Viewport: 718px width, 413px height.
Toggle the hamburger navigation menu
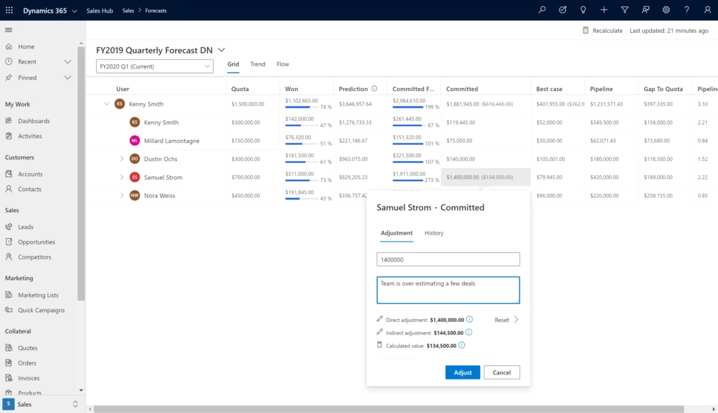tap(9, 30)
